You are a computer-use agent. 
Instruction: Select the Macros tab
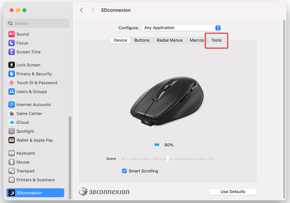(x=197, y=40)
